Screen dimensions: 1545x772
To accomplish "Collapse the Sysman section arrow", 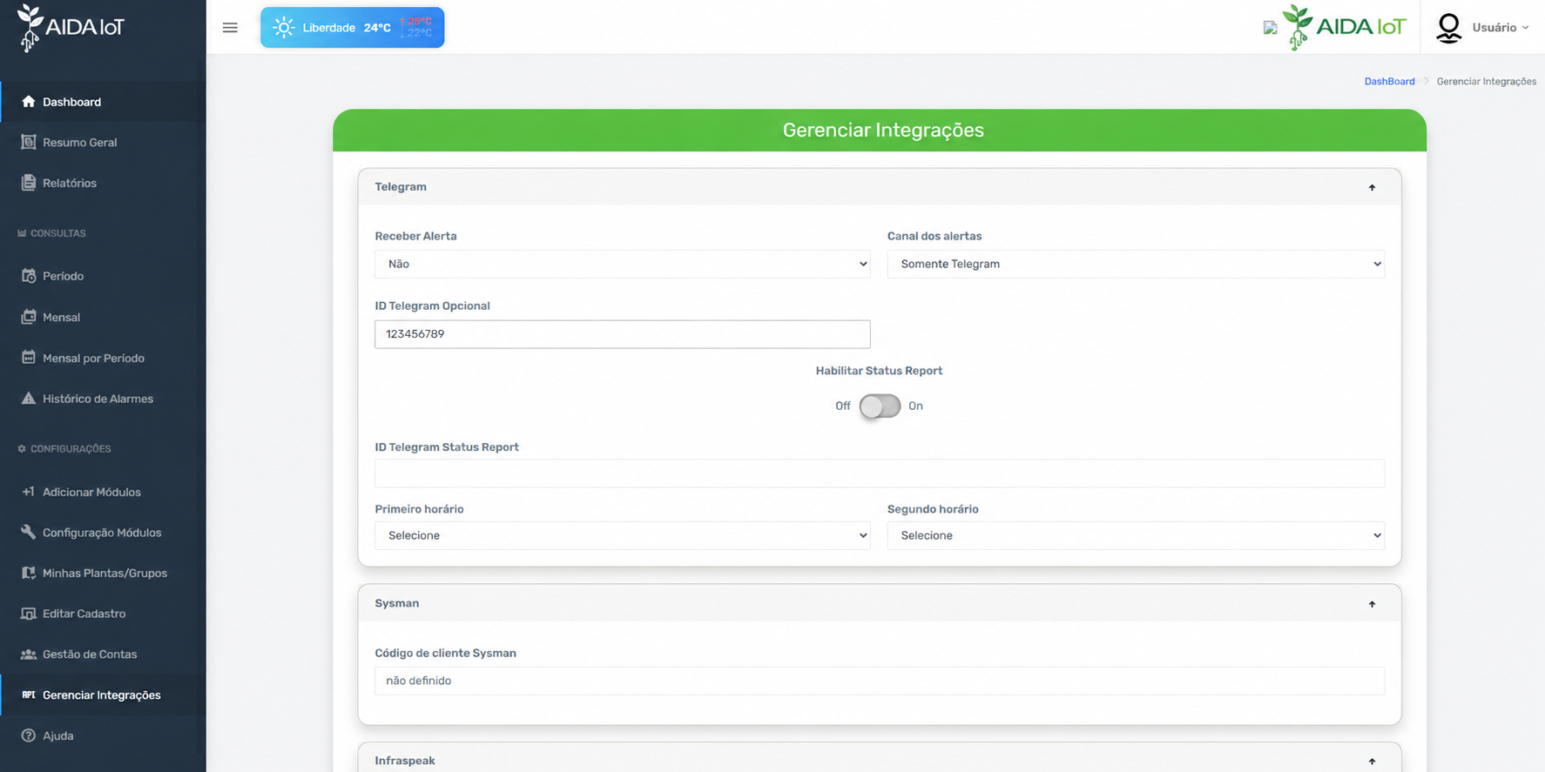I will 1372,604.
